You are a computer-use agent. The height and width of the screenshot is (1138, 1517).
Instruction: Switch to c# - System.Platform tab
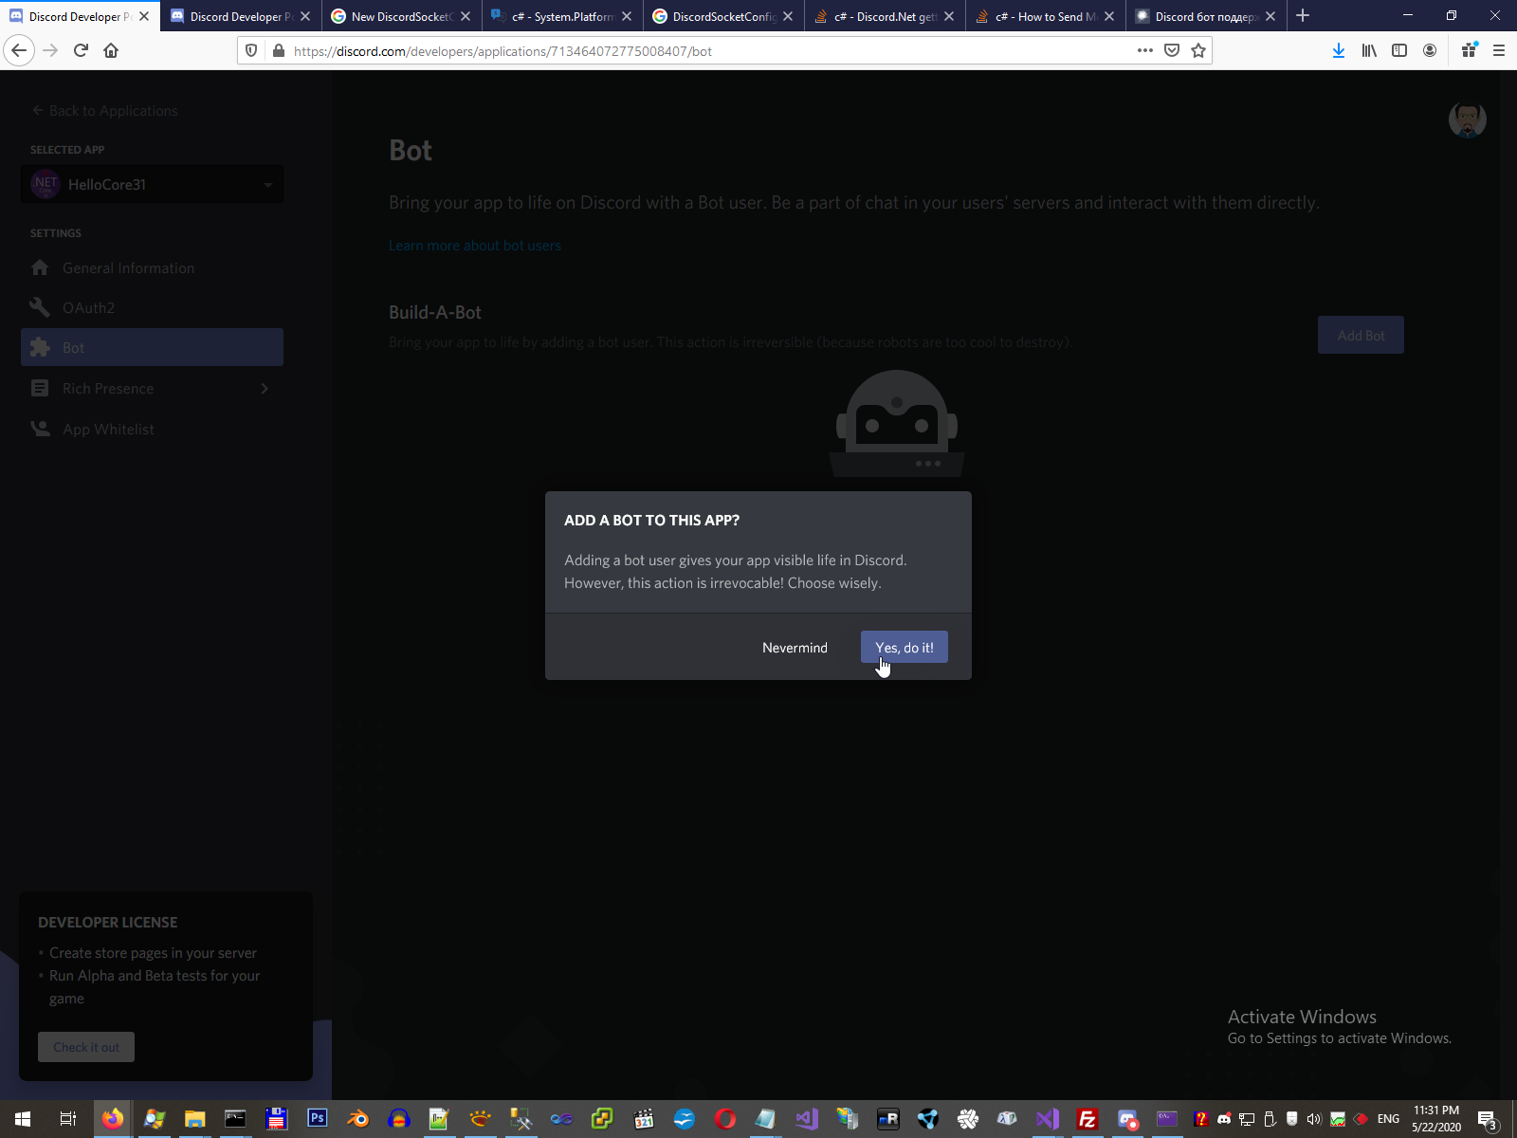click(563, 16)
